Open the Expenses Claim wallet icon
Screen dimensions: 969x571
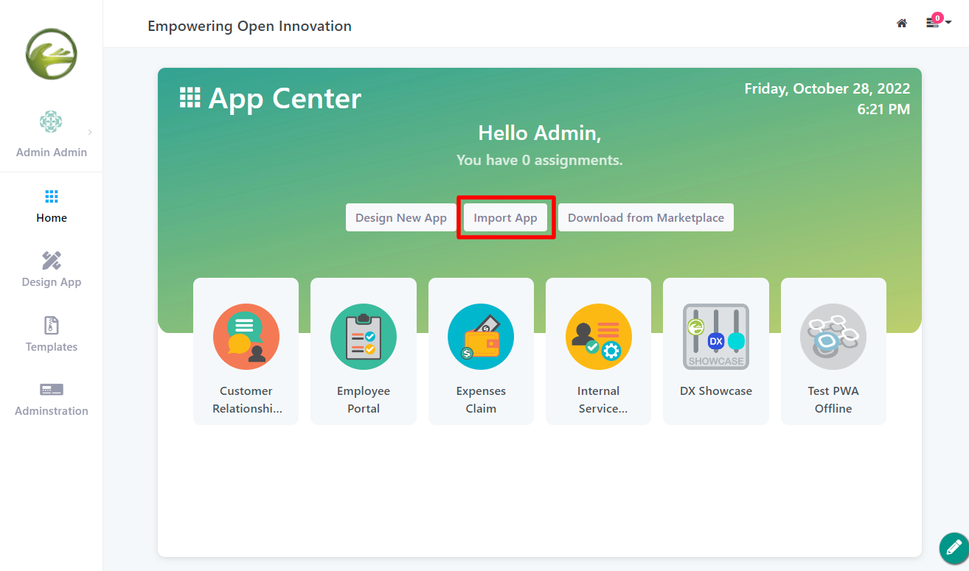481,337
